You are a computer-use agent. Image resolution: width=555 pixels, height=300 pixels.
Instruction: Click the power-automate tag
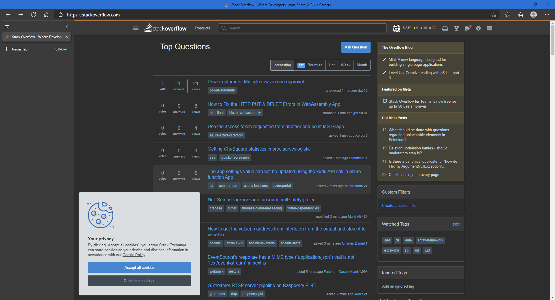(x=222, y=90)
